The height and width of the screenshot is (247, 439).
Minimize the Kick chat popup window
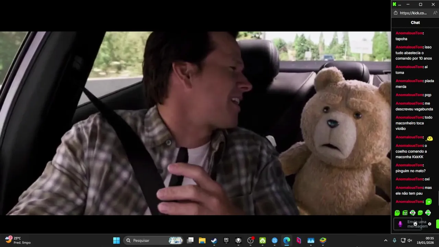click(x=408, y=4)
